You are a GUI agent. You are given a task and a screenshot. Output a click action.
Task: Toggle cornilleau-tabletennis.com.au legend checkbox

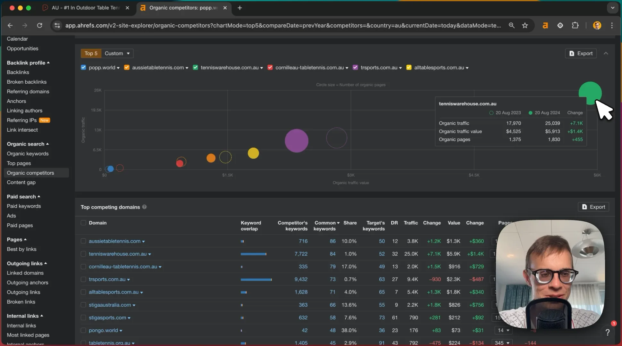[x=270, y=67]
